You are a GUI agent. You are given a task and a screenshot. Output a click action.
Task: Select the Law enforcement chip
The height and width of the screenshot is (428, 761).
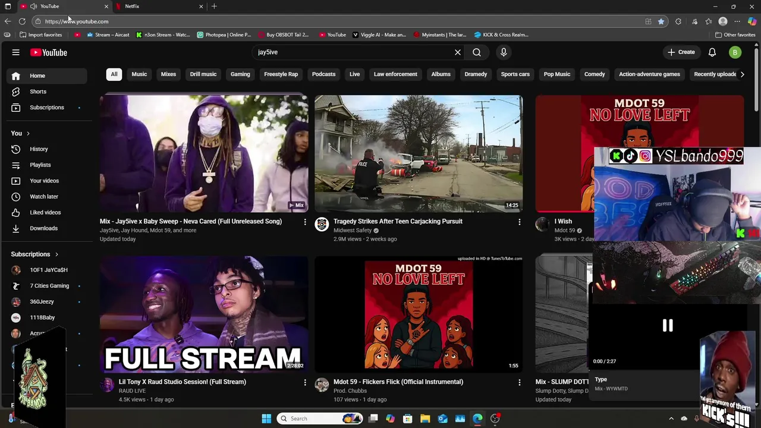[x=395, y=74]
